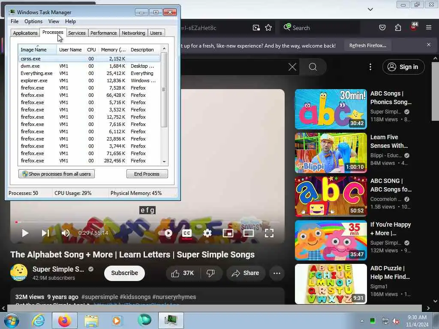Open picture-in-picture icon in address bar
The image size is (439, 329).
(256, 28)
